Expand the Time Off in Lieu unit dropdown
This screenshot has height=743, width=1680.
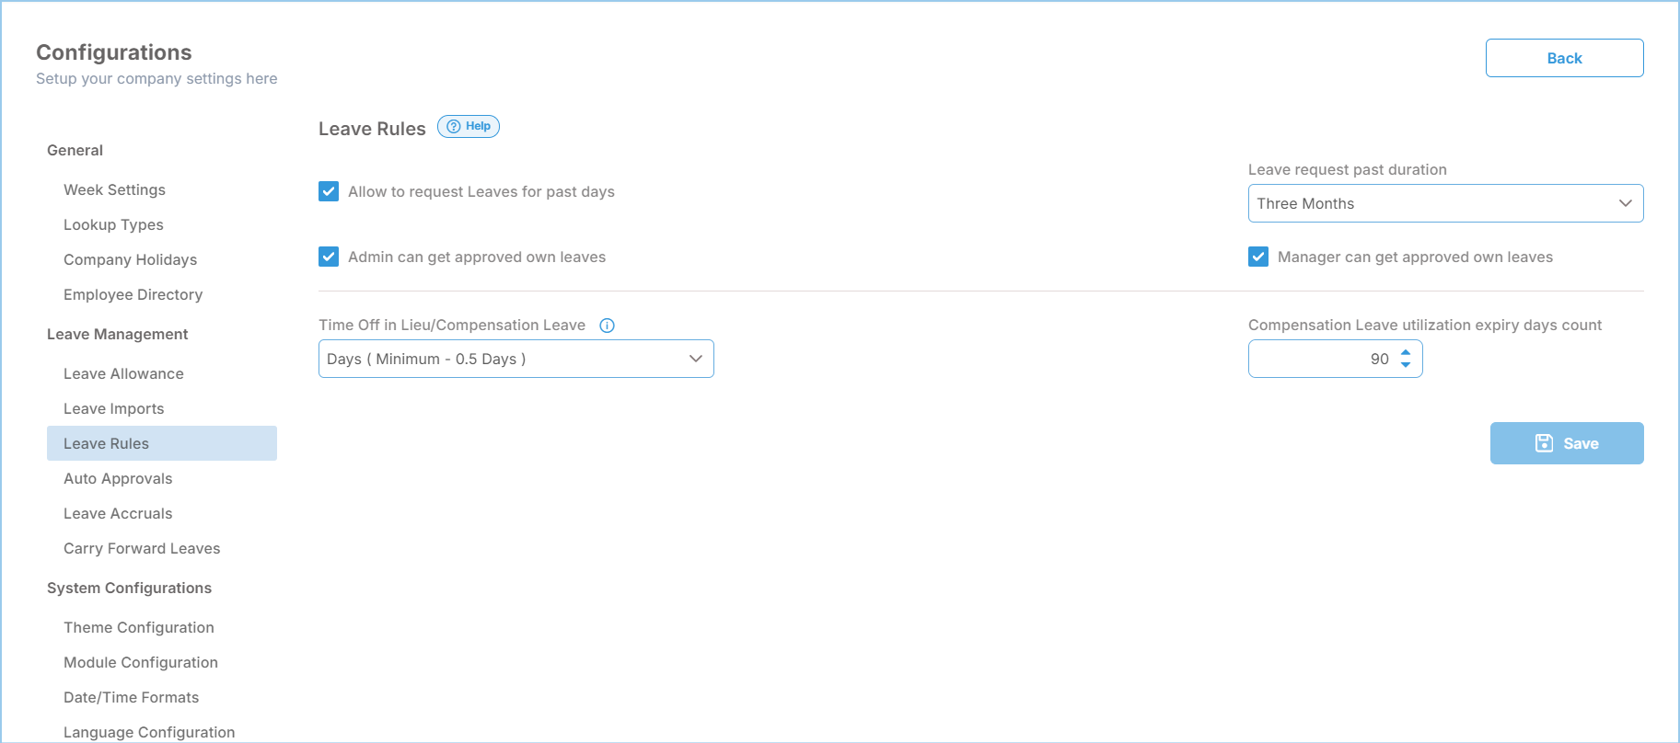click(516, 359)
